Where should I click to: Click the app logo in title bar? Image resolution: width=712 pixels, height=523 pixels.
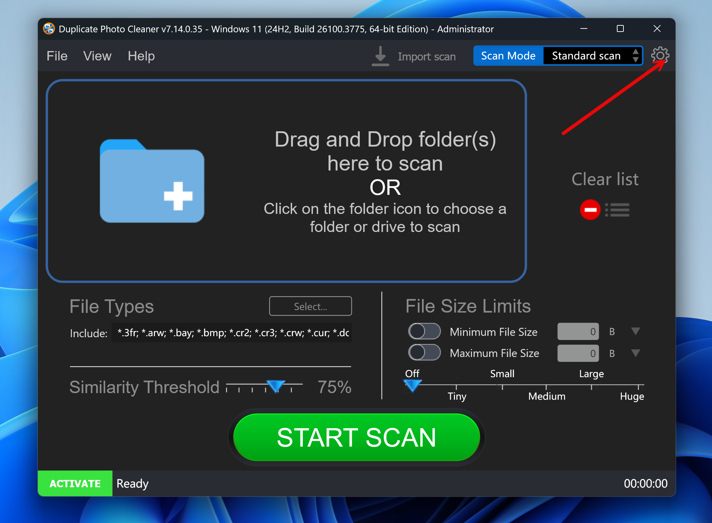49,29
